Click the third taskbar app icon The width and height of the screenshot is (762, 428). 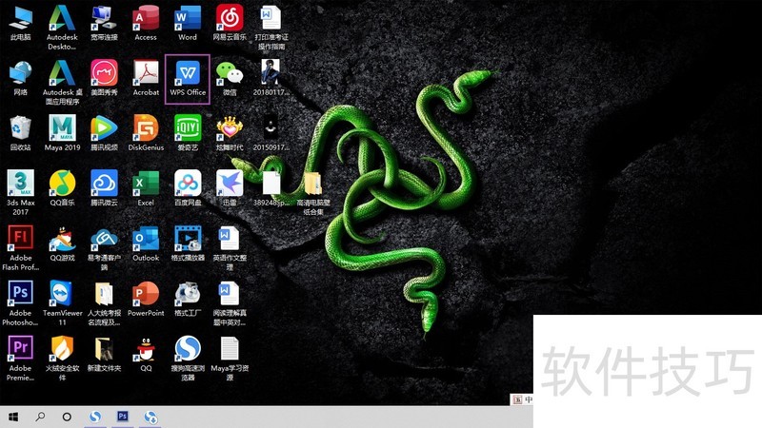point(150,417)
